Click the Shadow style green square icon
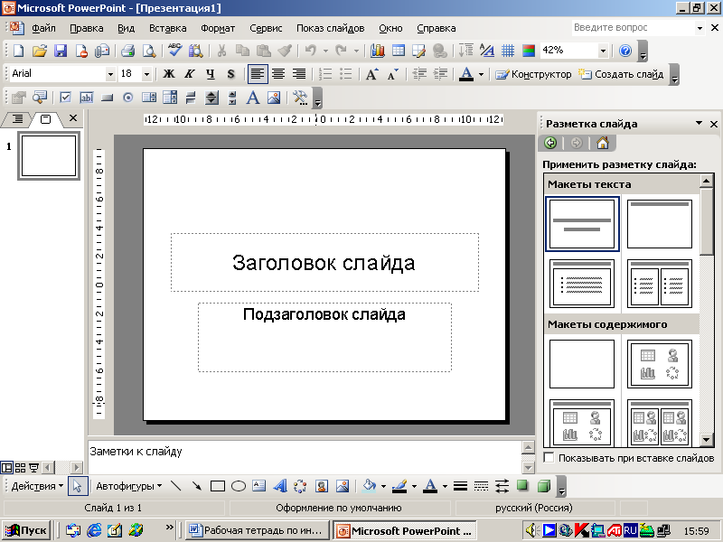723x542 pixels. pyautogui.click(x=522, y=485)
